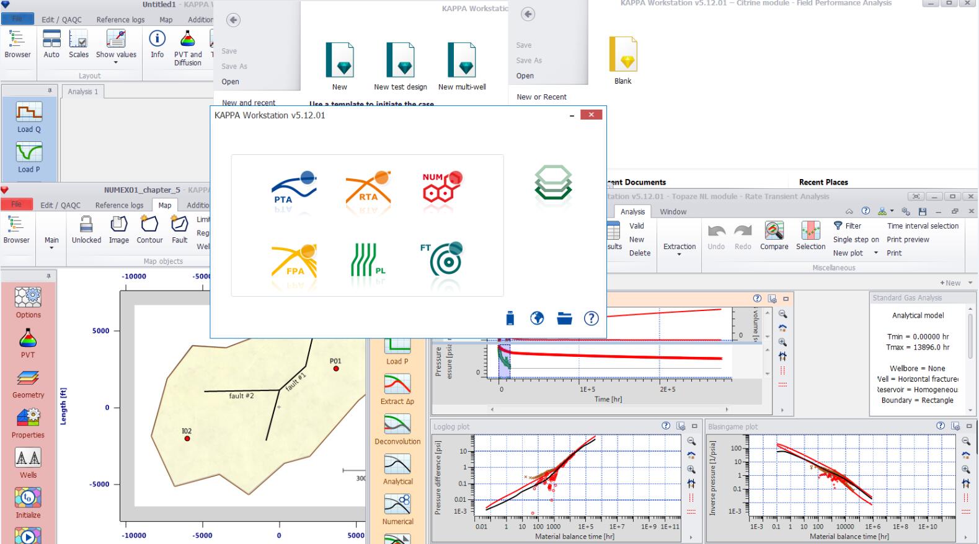This screenshot has width=979, height=544.
Task: Launch the FT formation tester module
Action: [442, 259]
